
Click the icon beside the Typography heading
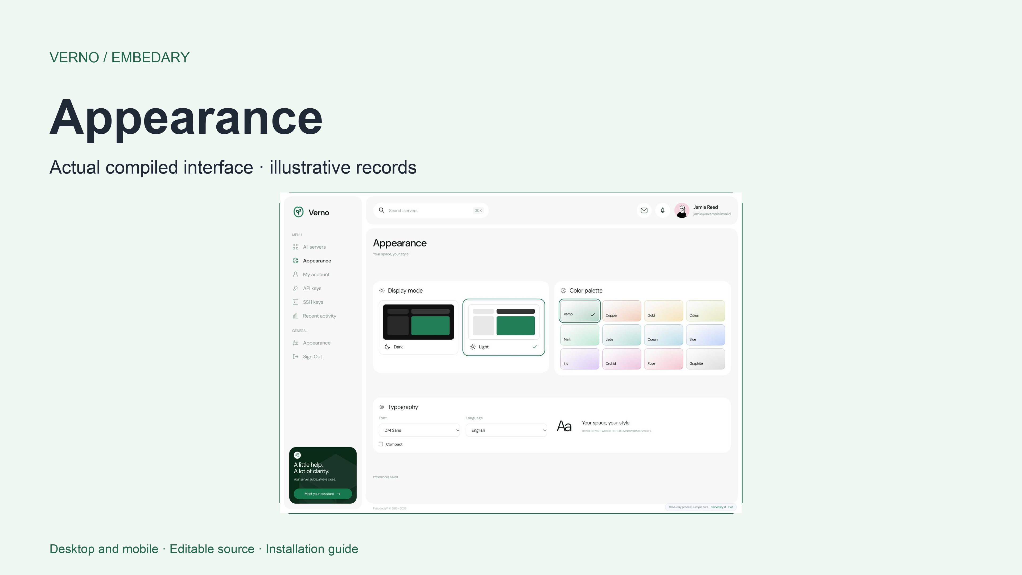382,407
